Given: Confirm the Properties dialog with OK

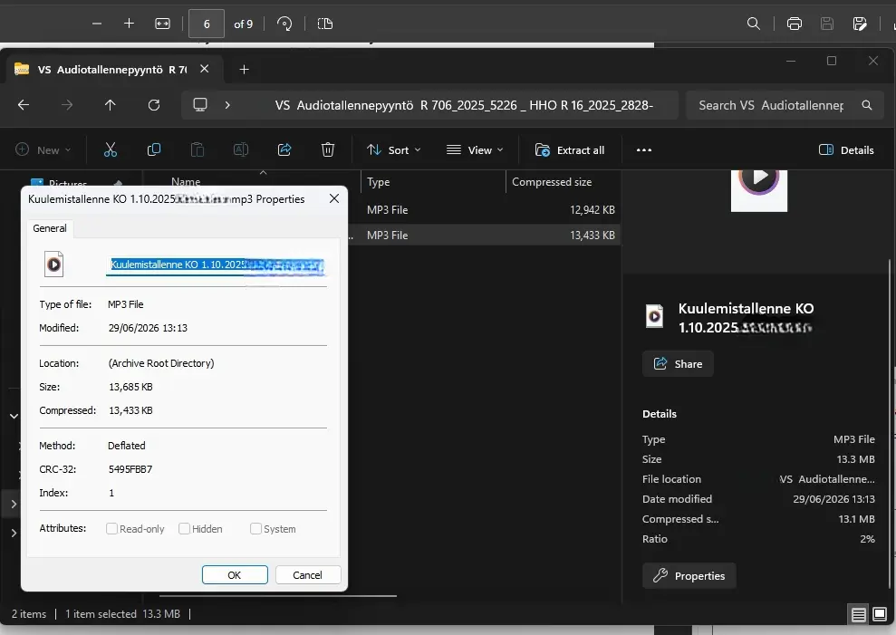Looking at the screenshot, I should [235, 575].
